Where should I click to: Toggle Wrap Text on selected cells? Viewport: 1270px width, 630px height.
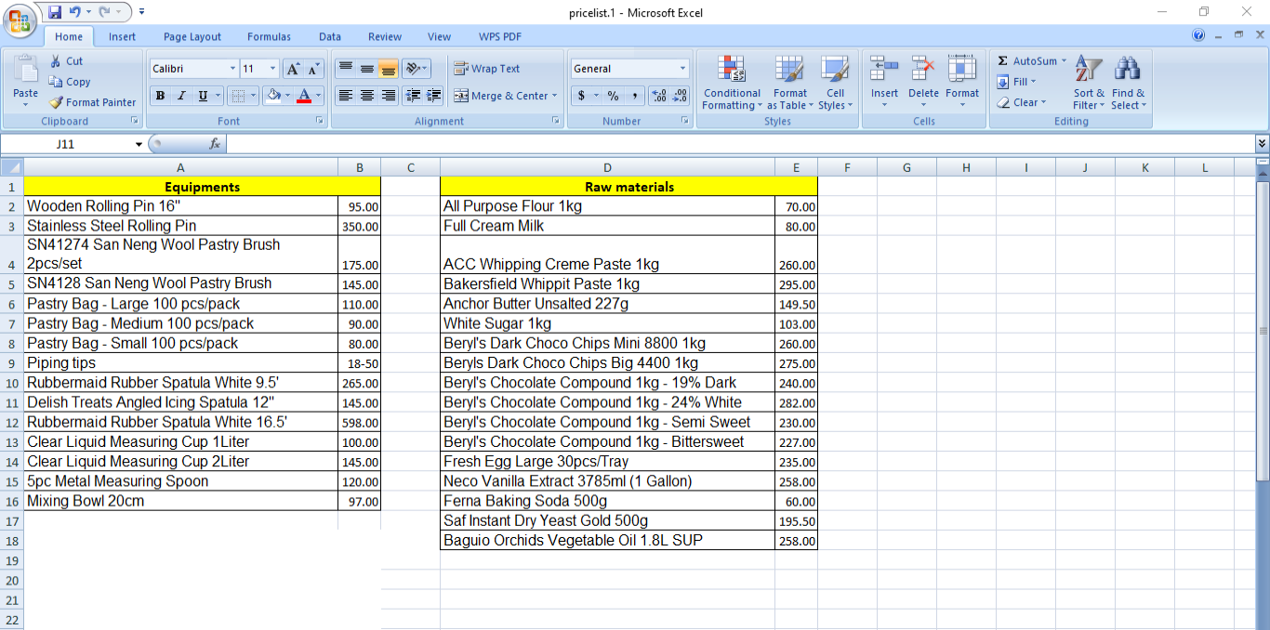(486, 69)
